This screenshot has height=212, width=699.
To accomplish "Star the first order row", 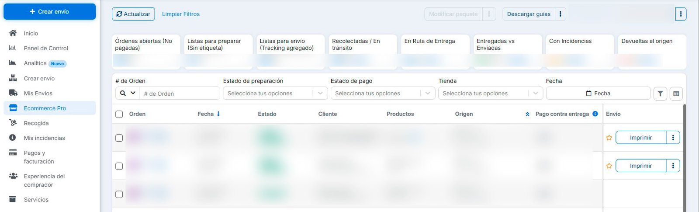I will click(609, 138).
